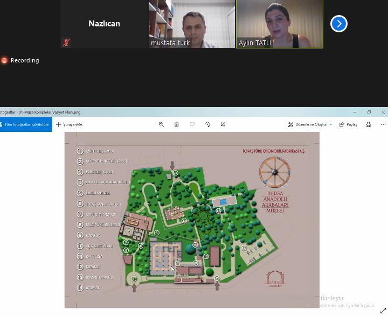Open the more options ellipsis menu
The height and width of the screenshot is (317, 388).
(x=383, y=124)
